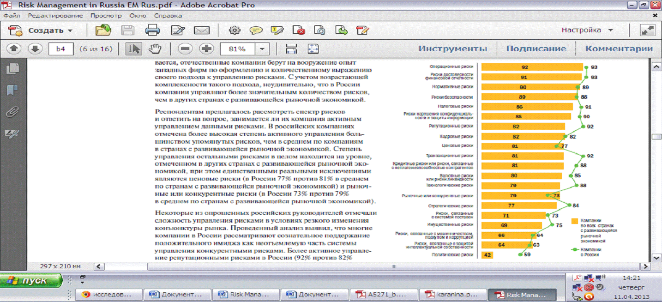Screen dimensions: 662x302
Task: Open the zoom percentage dropdown arrow
Action: pos(262,48)
